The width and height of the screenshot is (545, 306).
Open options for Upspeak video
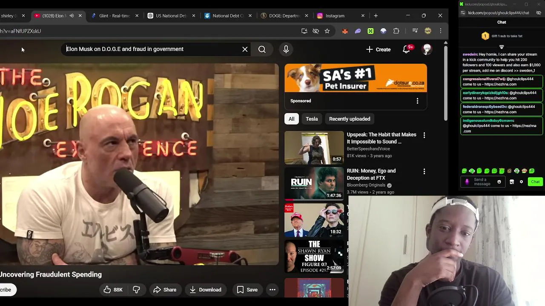click(424, 135)
